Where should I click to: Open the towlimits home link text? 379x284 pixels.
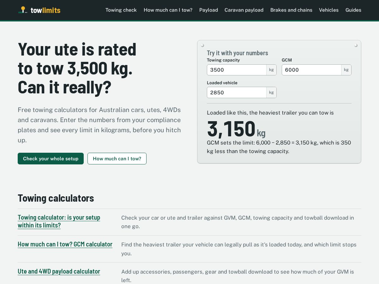(45, 10)
